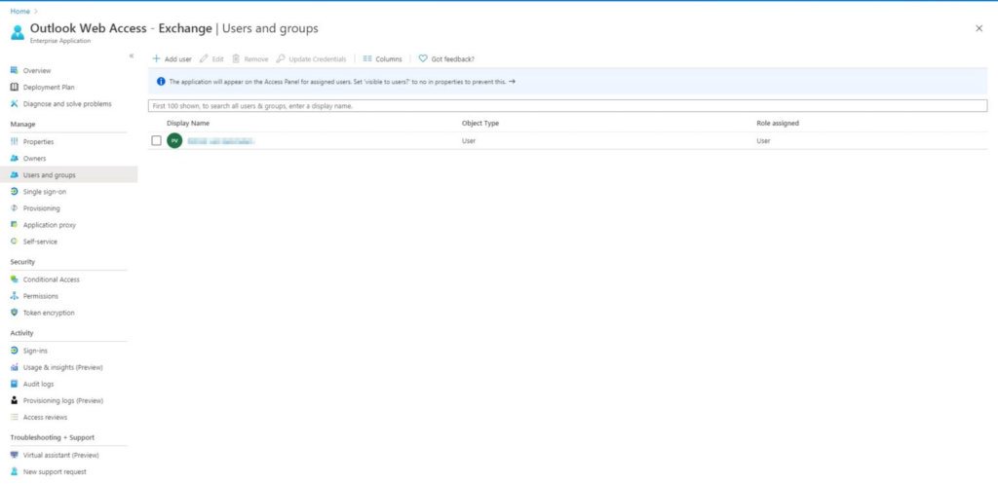998x484 pixels.
Task: Collapse the left navigation menu
Action: click(x=132, y=56)
